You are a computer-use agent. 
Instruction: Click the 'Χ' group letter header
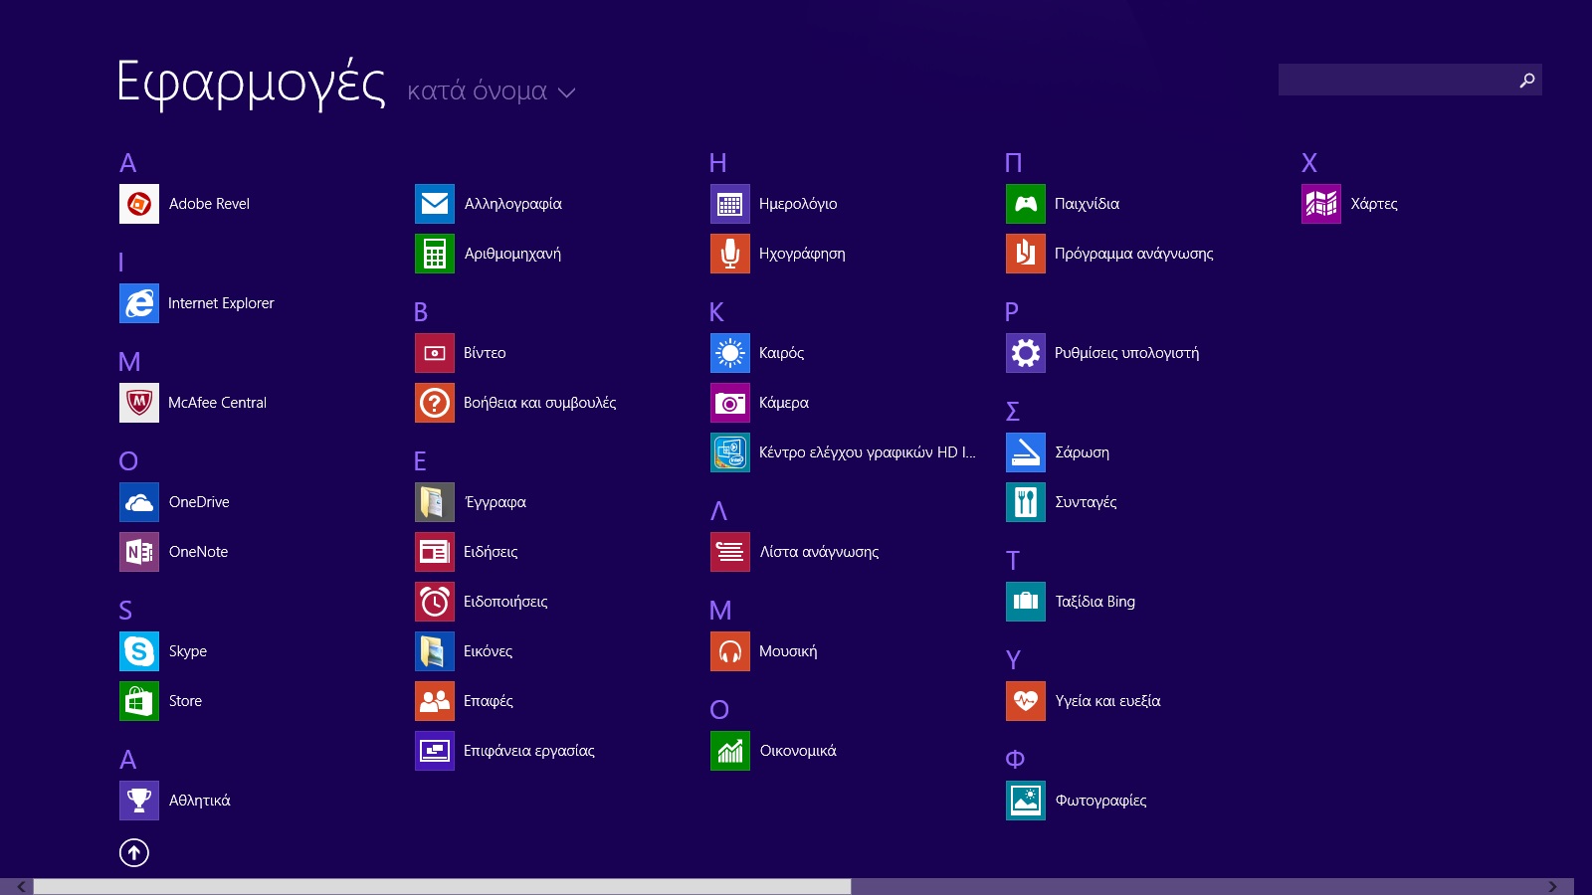1309,163
